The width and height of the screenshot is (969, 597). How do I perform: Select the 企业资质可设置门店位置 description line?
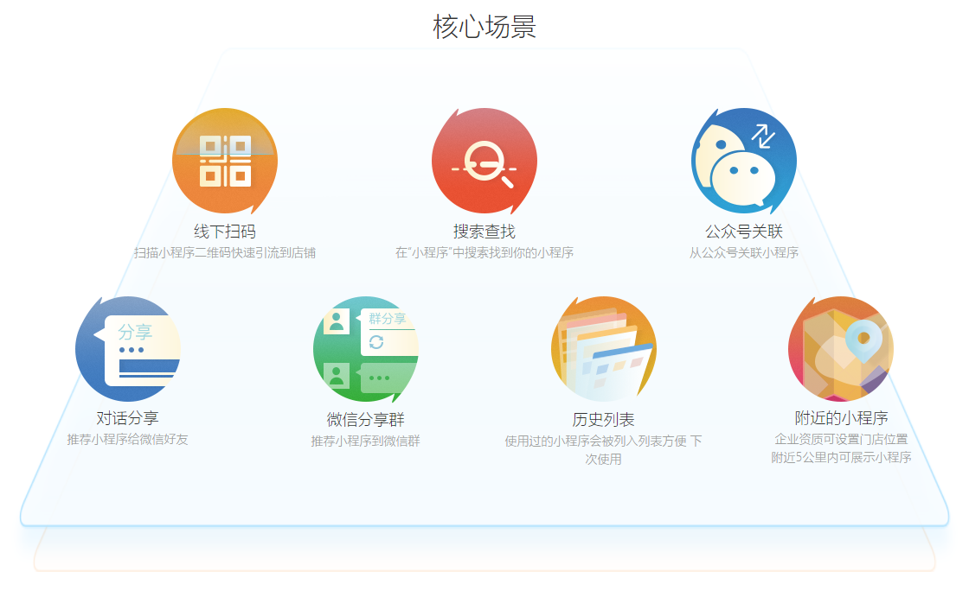[x=841, y=439]
